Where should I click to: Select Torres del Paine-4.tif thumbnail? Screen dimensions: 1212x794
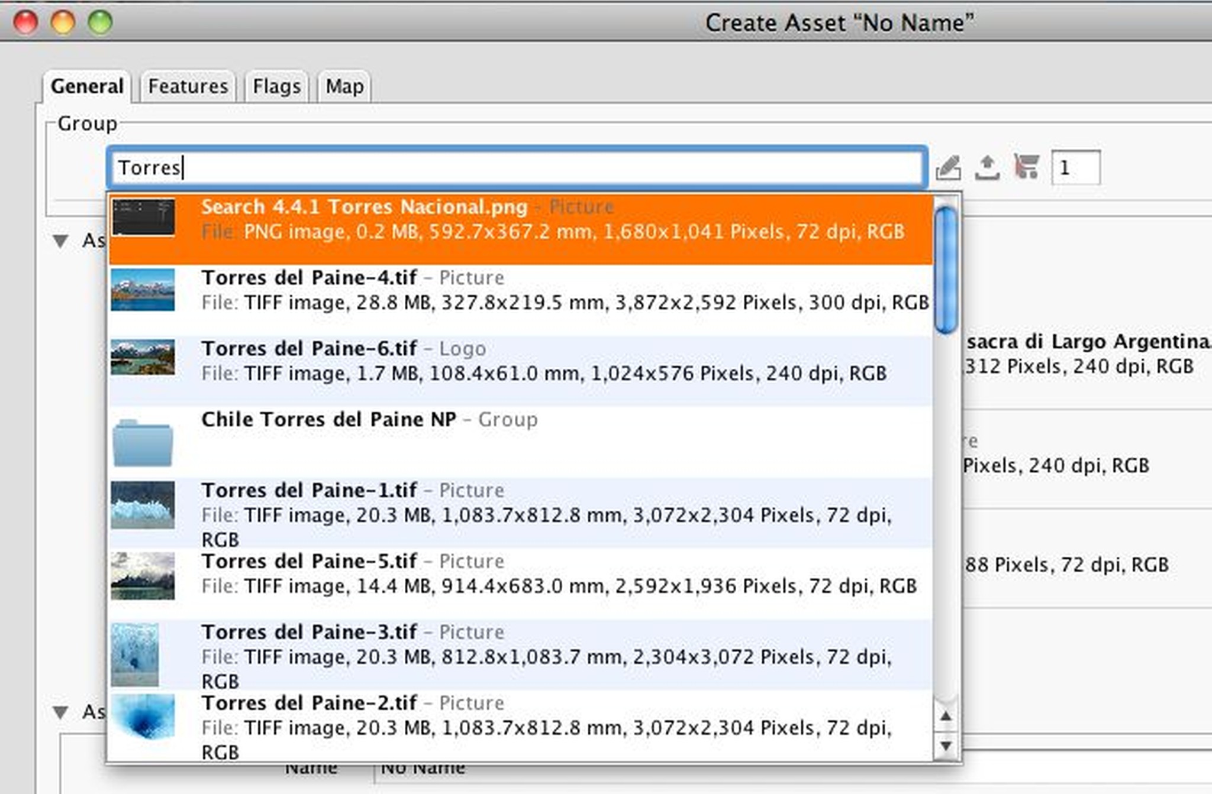[x=143, y=290]
